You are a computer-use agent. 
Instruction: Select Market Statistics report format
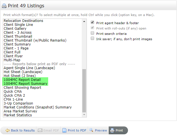pyautogui.click(x=18, y=115)
